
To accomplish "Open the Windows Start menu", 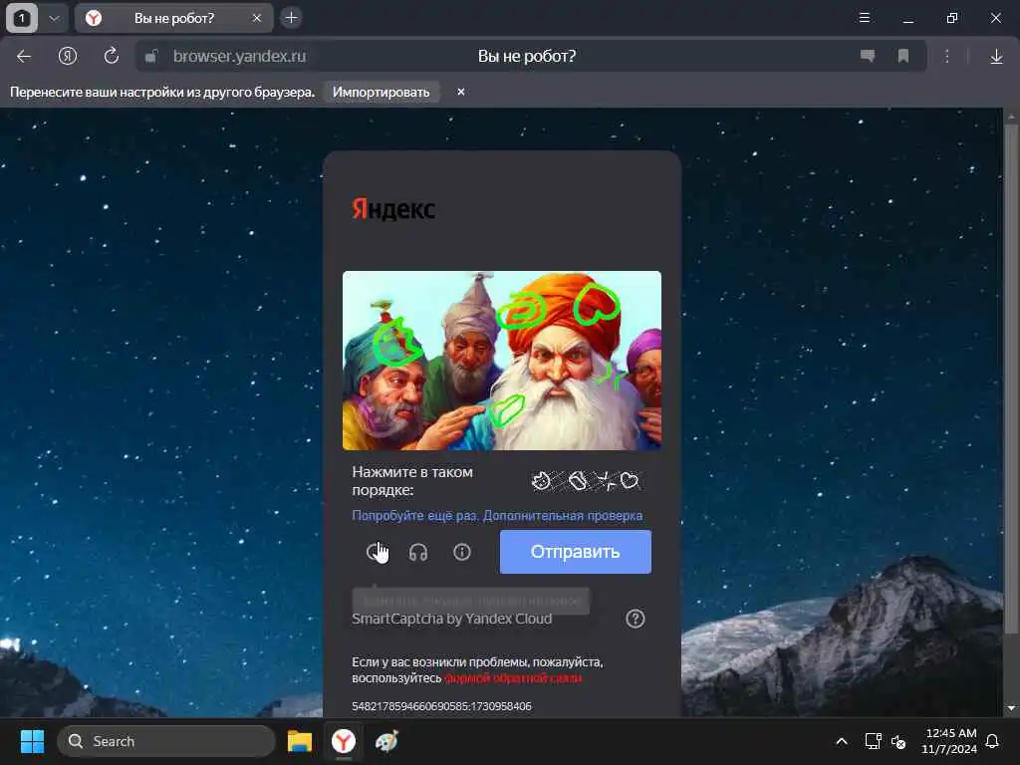I will tap(32, 741).
